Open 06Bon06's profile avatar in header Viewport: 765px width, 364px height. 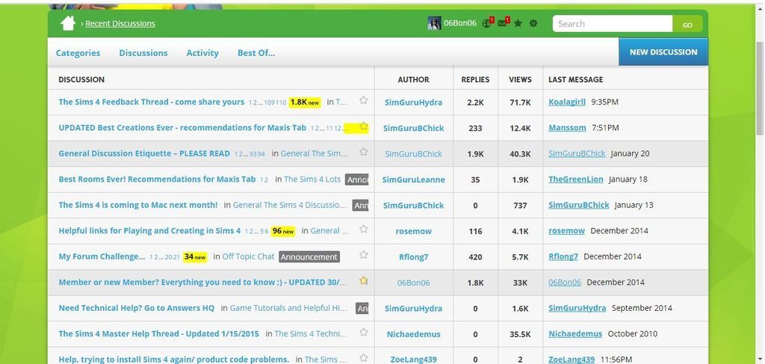click(x=434, y=23)
